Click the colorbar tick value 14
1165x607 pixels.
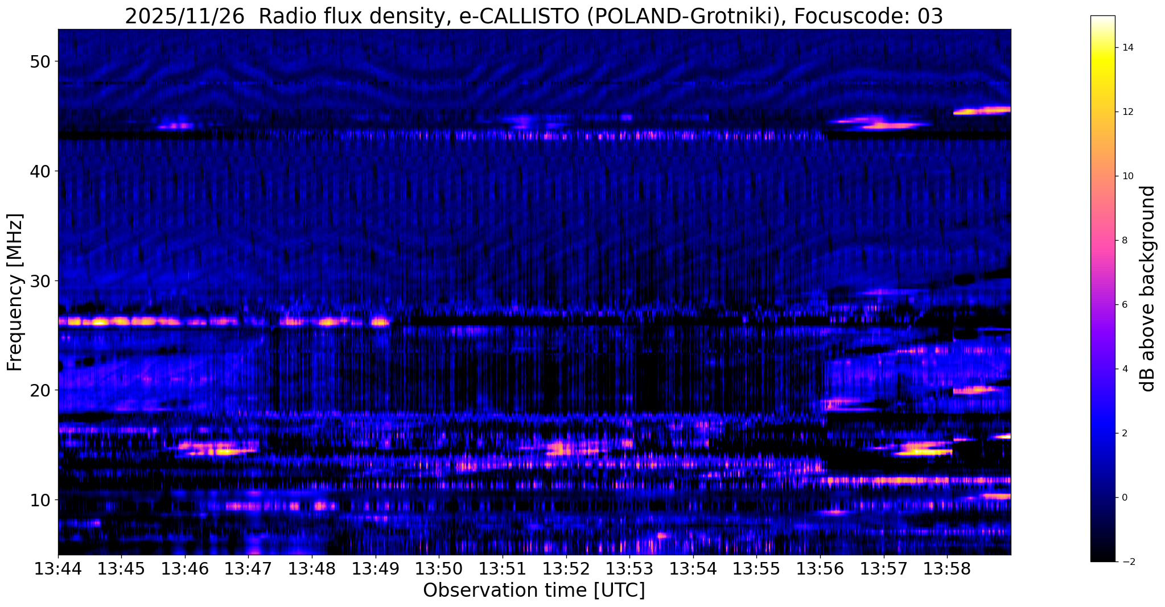tap(1127, 48)
